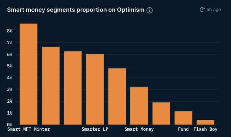This screenshot has height=137, width=231.
Task: Click the Smarter LP axis label
Action: pos(95,129)
